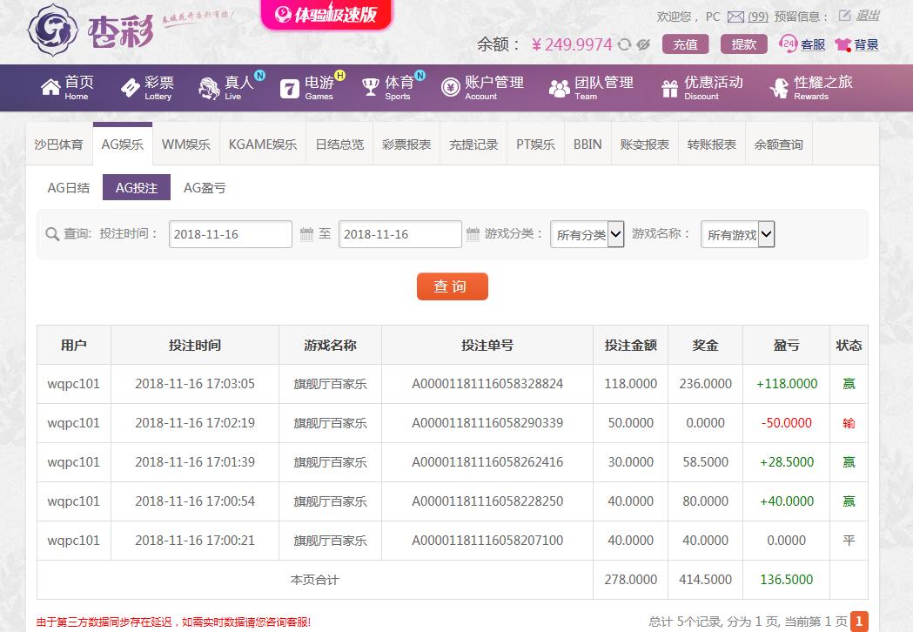This screenshot has width=913, height=632.
Task: Open the 团队管理 Team menu
Action: click(x=591, y=87)
